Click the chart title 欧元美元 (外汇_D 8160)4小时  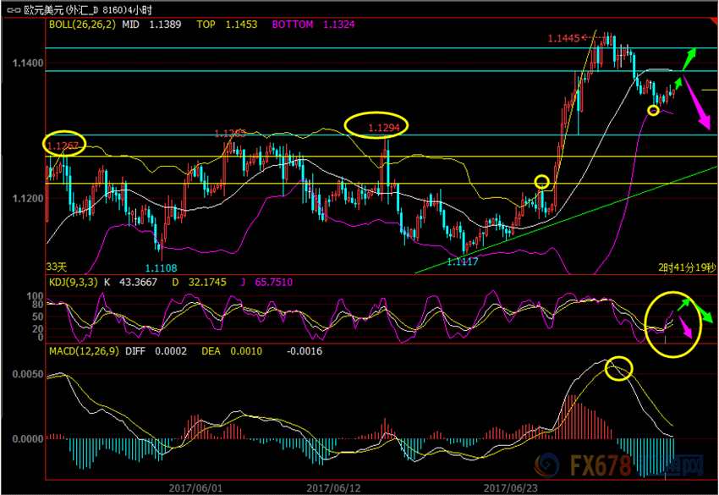88,10
